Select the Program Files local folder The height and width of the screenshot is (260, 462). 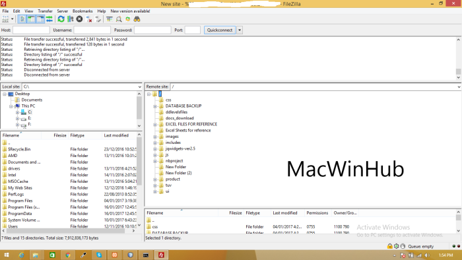click(x=20, y=201)
